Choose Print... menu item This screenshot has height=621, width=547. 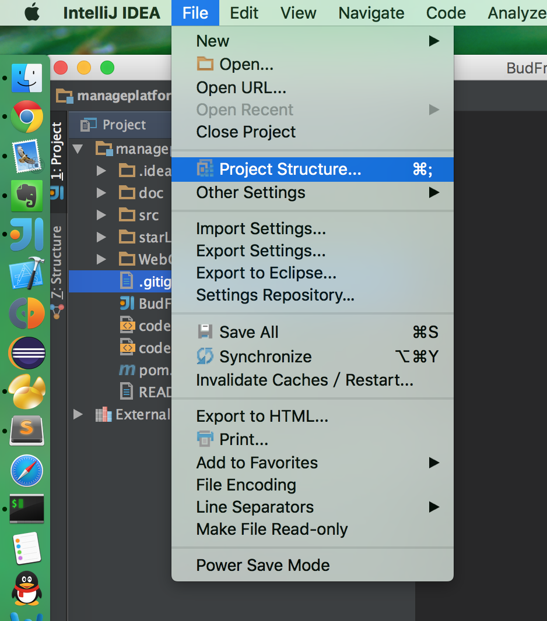point(313,439)
